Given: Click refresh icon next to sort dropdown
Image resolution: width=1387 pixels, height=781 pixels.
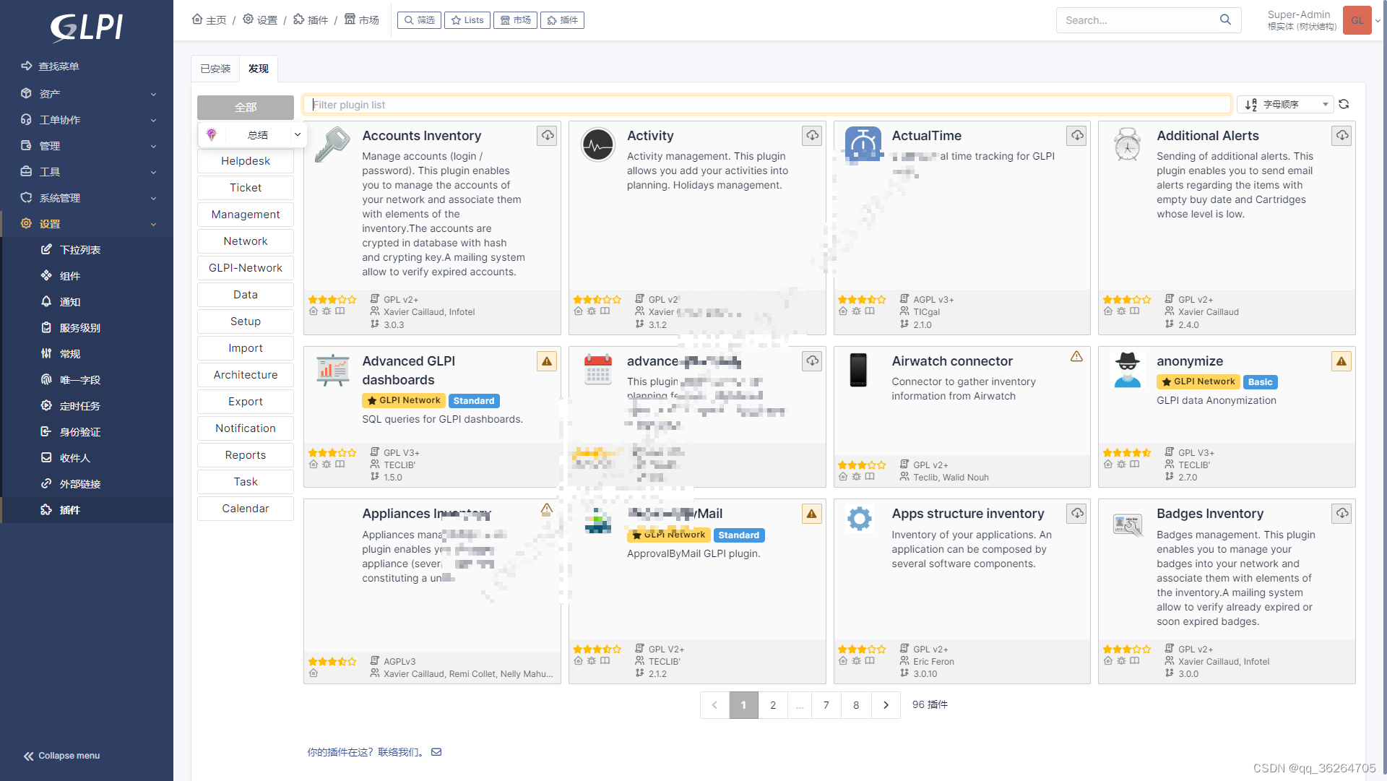Looking at the screenshot, I should click(x=1344, y=105).
